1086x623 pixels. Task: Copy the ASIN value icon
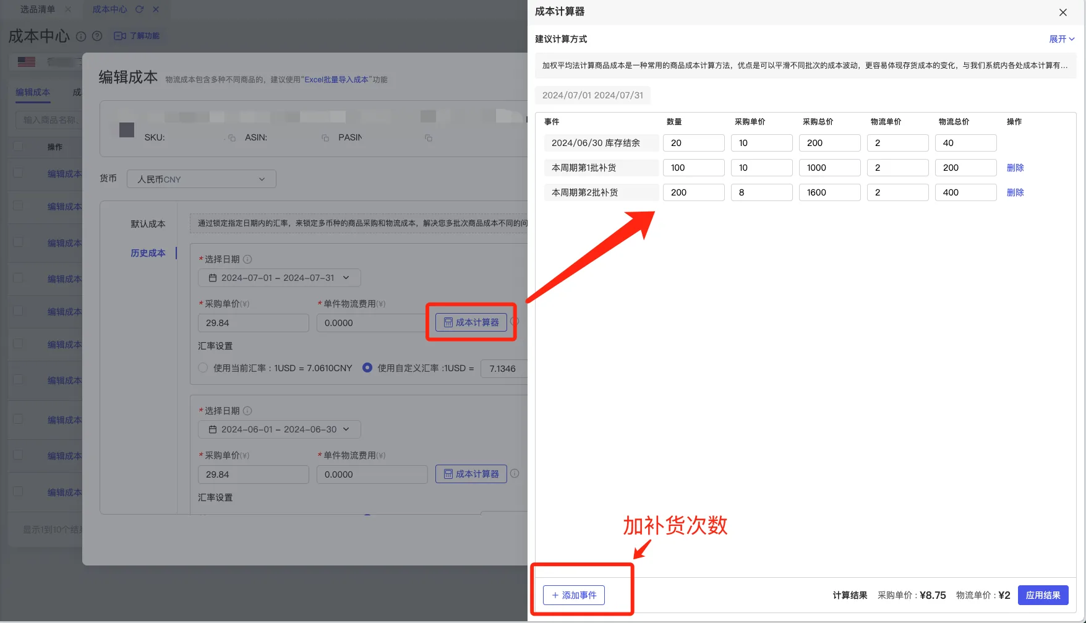(325, 138)
